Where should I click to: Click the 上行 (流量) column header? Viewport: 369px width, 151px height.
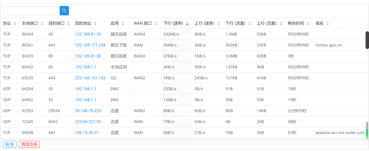coord(266,23)
